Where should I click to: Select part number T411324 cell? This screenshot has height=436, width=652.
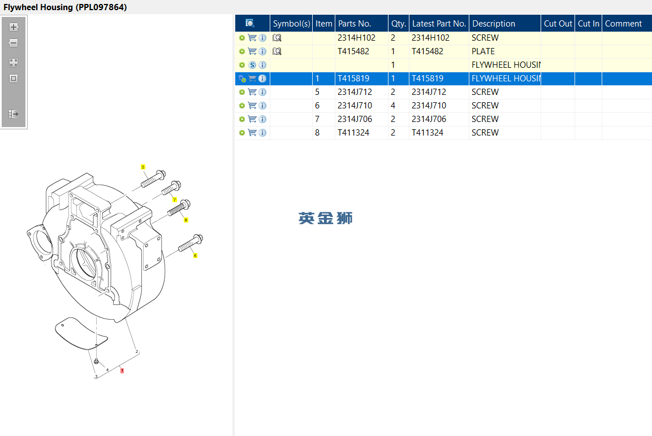point(361,133)
